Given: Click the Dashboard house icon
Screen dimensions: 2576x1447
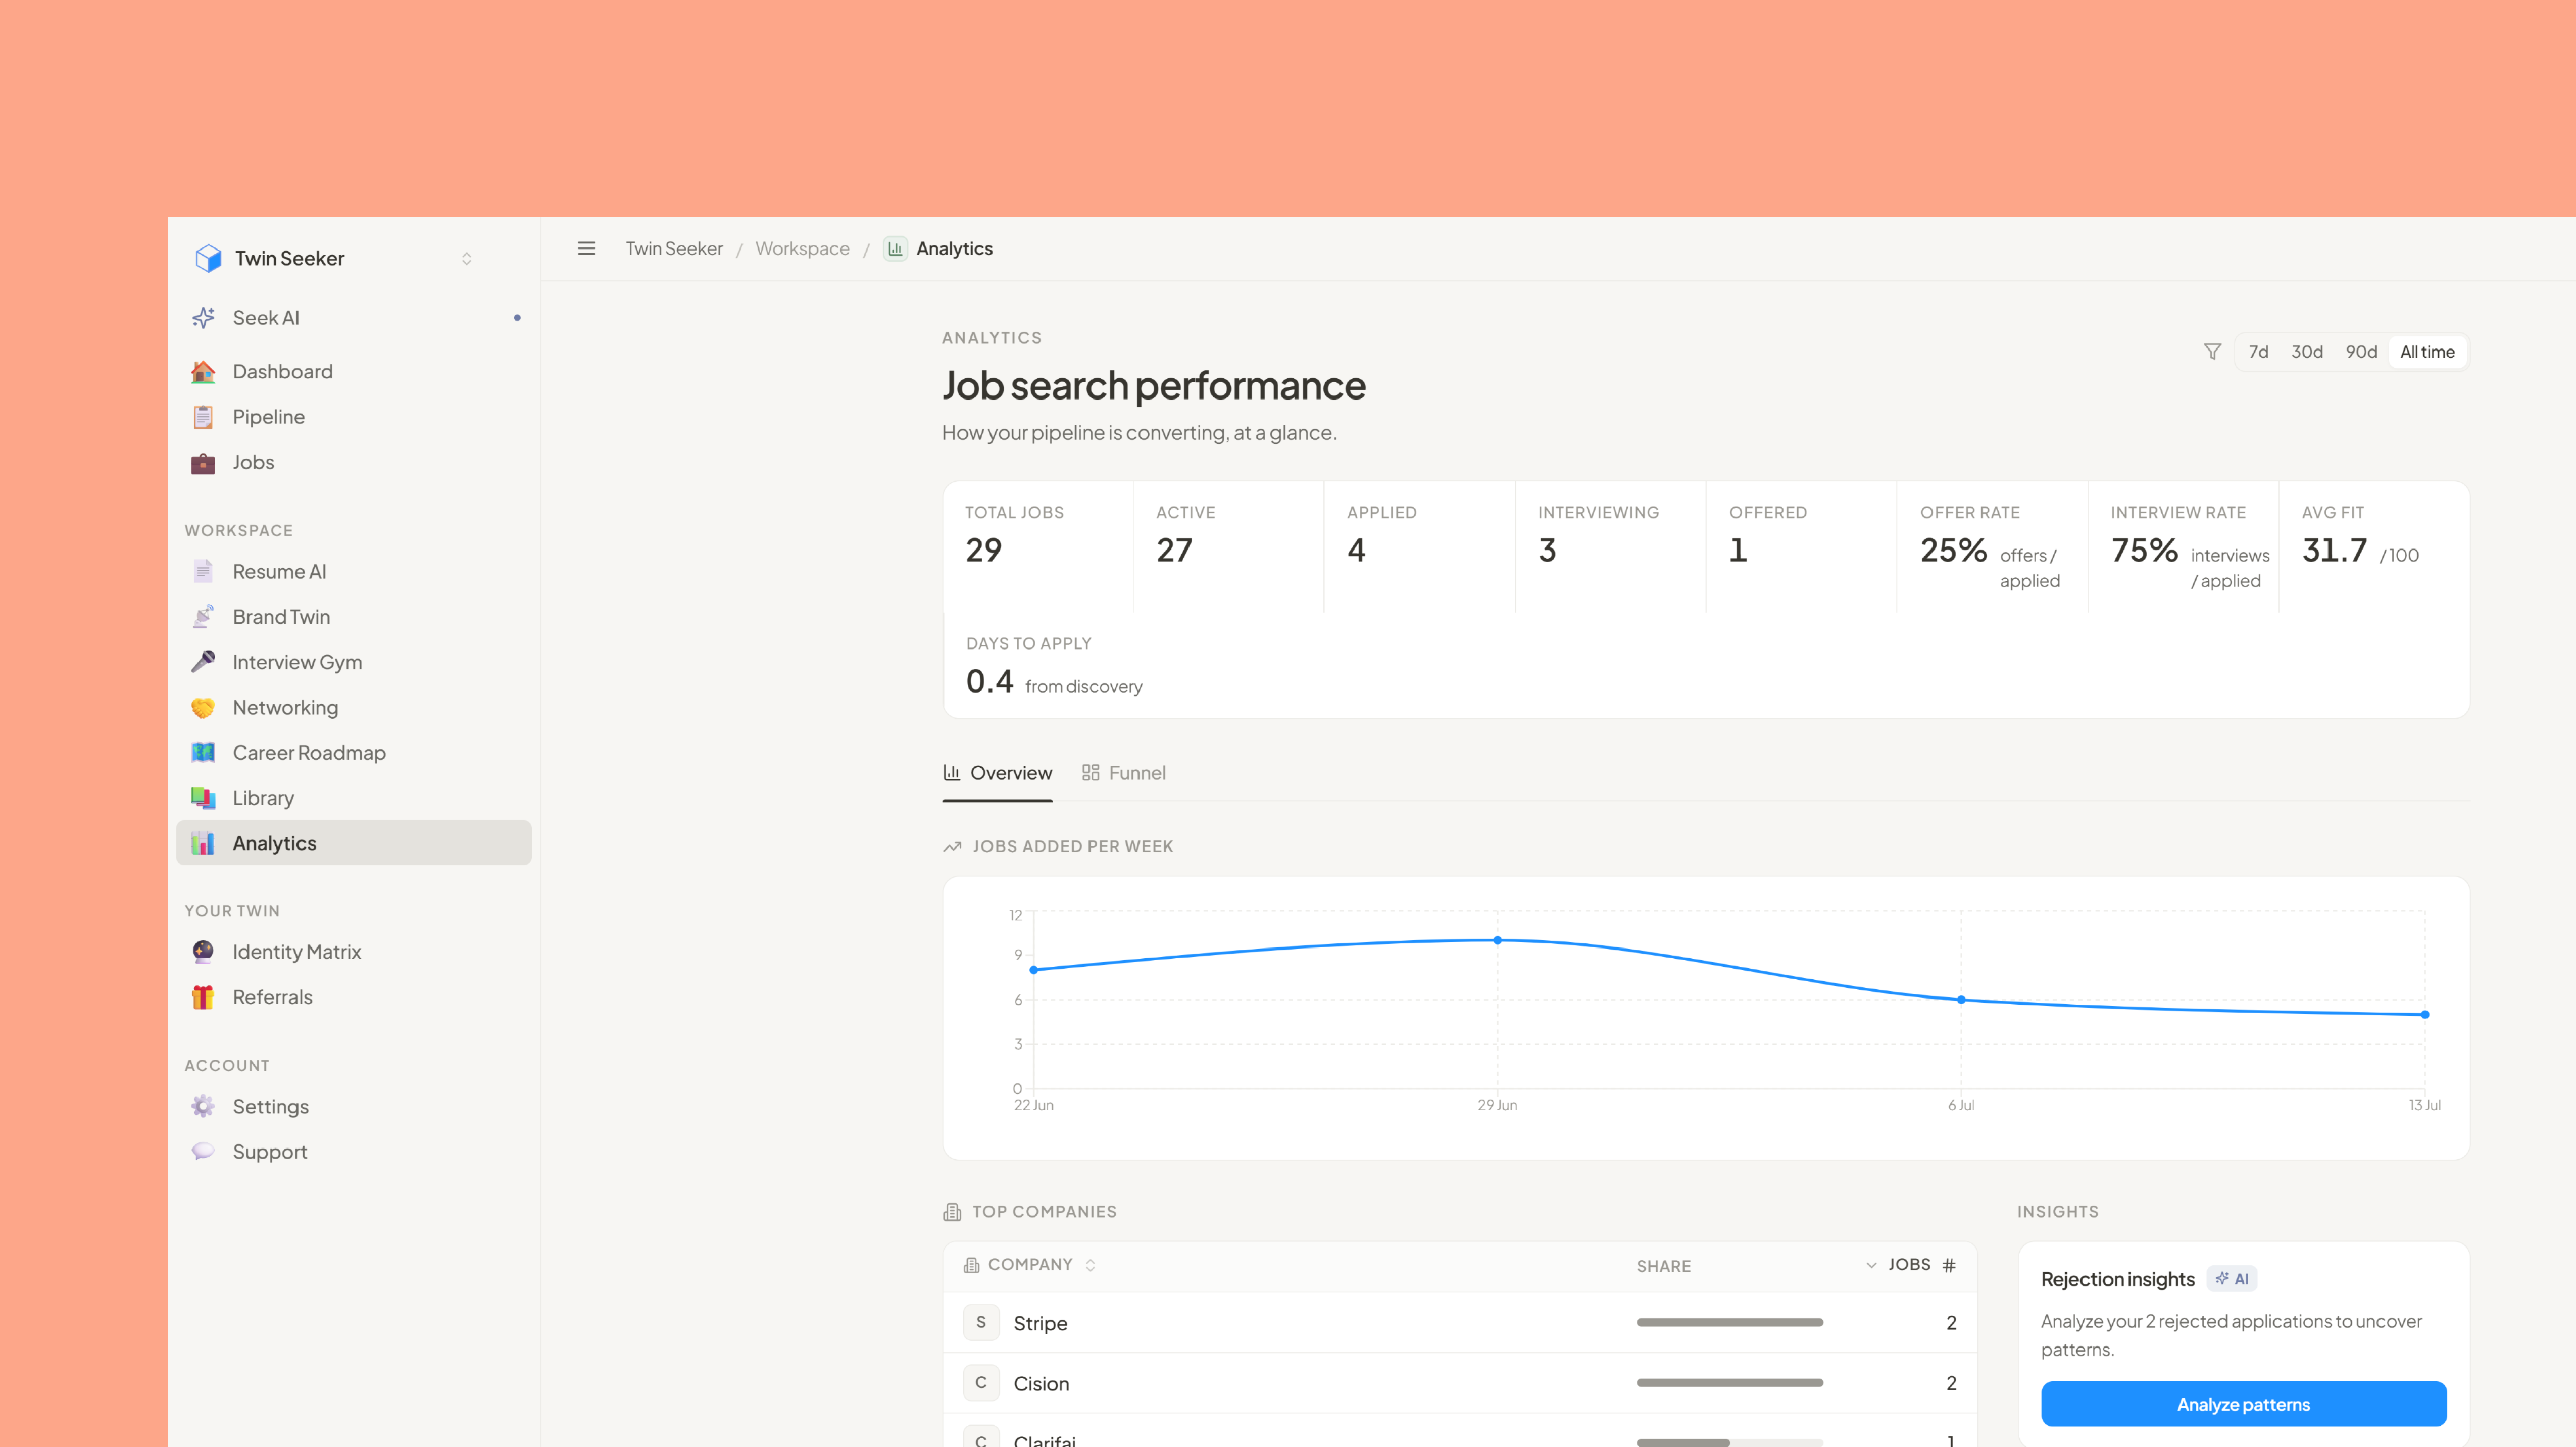Looking at the screenshot, I should [203, 372].
